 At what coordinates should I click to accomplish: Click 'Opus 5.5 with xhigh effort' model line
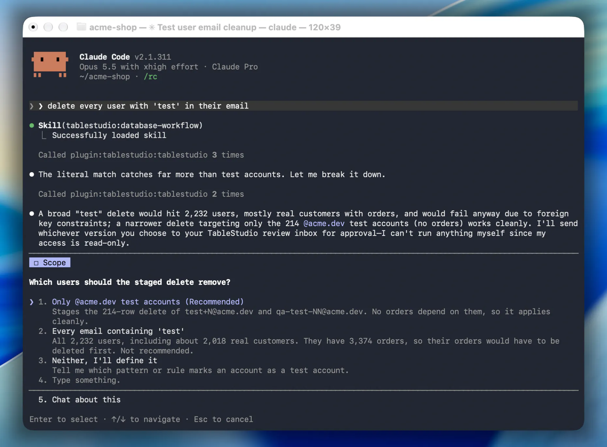pyautogui.click(x=139, y=67)
